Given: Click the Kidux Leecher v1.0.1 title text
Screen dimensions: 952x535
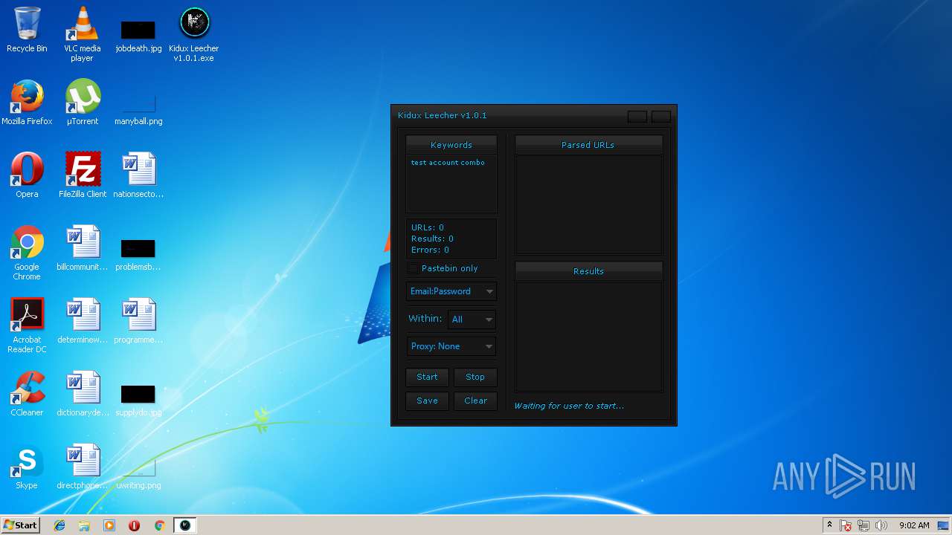Looking at the screenshot, I should tap(442, 115).
